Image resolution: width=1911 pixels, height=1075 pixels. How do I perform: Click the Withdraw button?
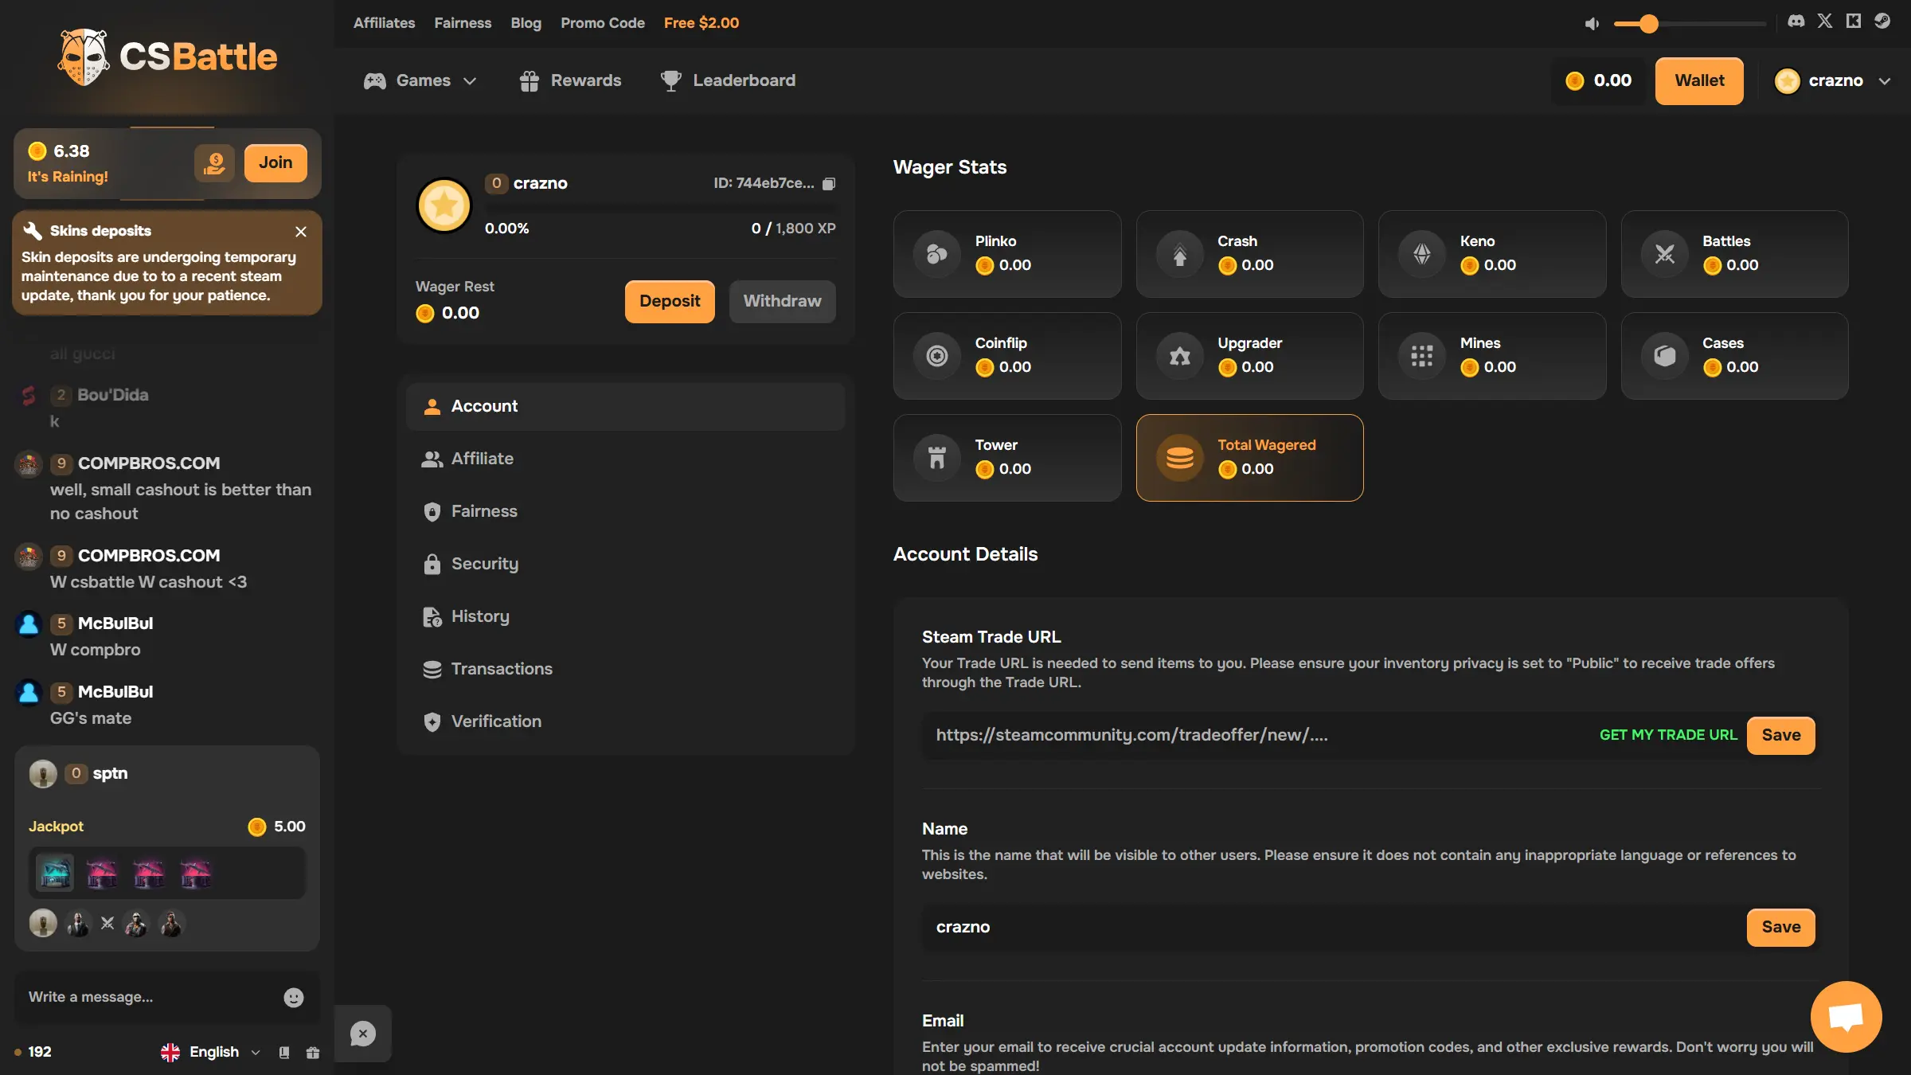pos(782,301)
